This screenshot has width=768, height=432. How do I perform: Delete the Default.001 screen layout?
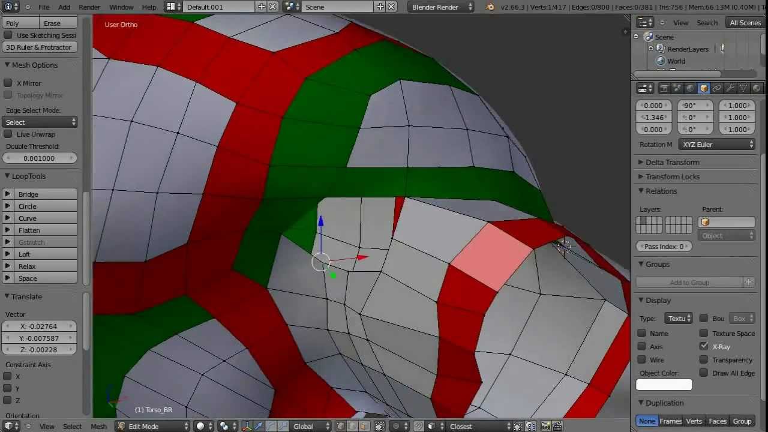tap(272, 7)
